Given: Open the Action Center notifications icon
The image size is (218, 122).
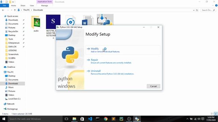Looking at the screenshot, I should click(203, 119).
